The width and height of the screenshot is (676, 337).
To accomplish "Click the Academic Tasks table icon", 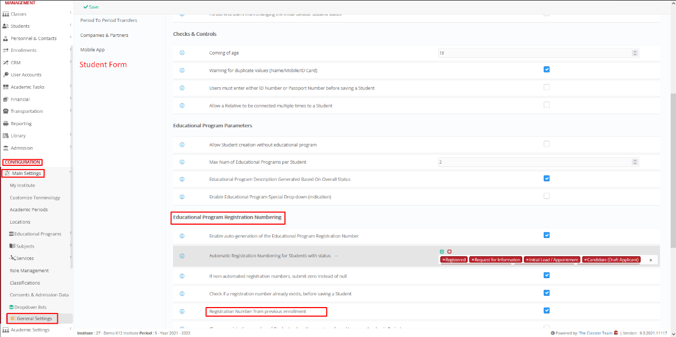I will pyautogui.click(x=6, y=87).
